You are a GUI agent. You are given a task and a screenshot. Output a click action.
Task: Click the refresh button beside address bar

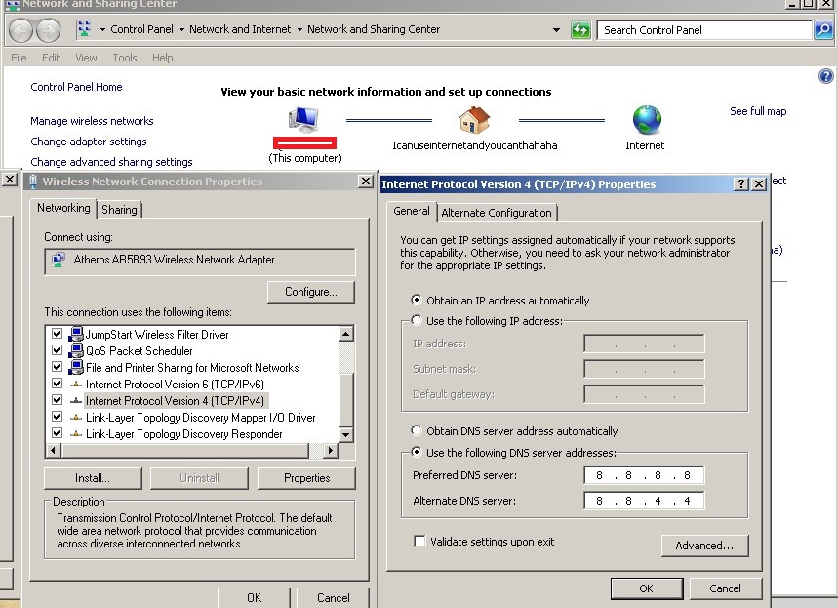click(580, 30)
